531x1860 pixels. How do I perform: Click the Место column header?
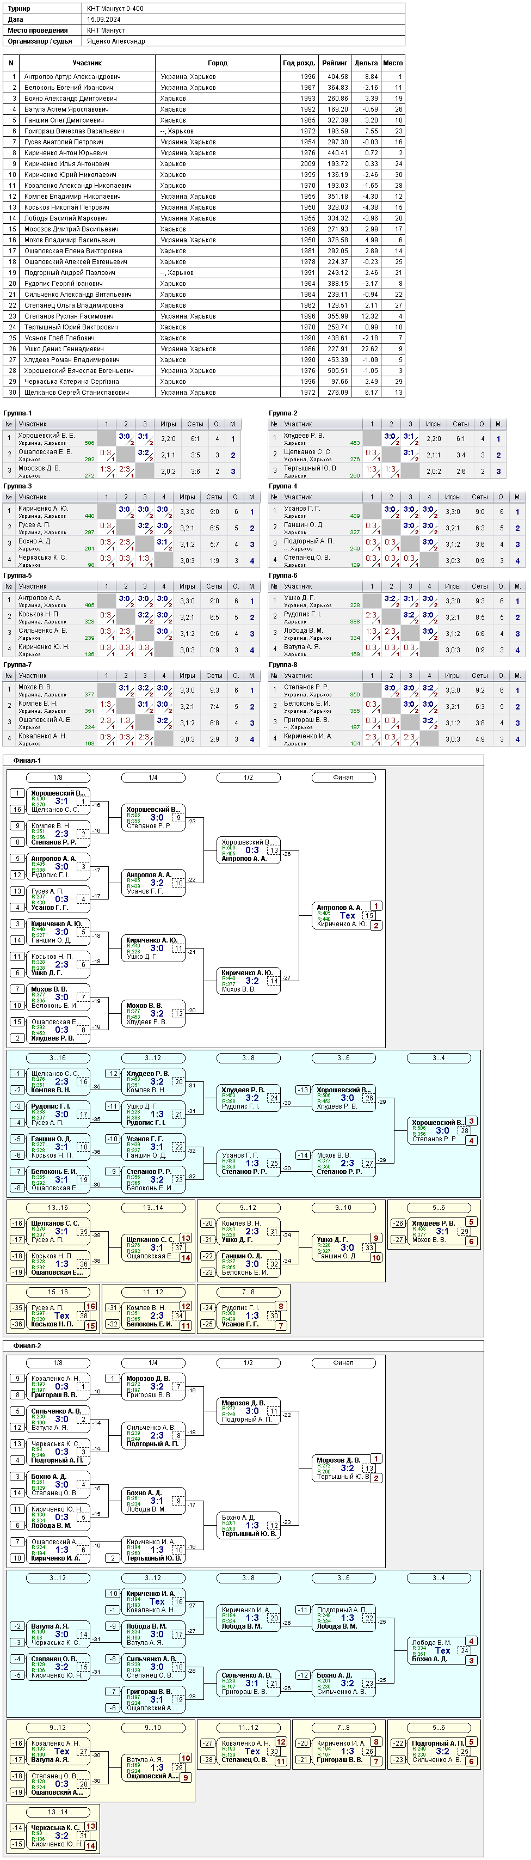pos(392,63)
